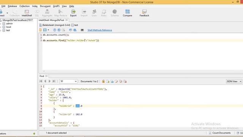Viewport: 243px width, 137px height.
Task: Open the IntelliShell tool
Action: point(27,13)
